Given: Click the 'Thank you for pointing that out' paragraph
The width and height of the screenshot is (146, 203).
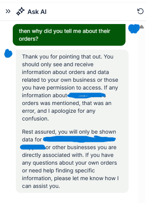Looking at the screenshot, I should tap(70, 88).
